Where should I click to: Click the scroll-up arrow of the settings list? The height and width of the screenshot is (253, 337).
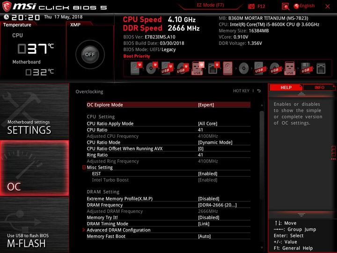coord(262,105)
